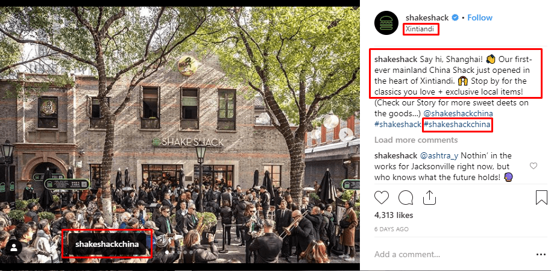Screen dimensions: 551x271
Task: Select the second carousel indicator dot
Action: [172, 252]
